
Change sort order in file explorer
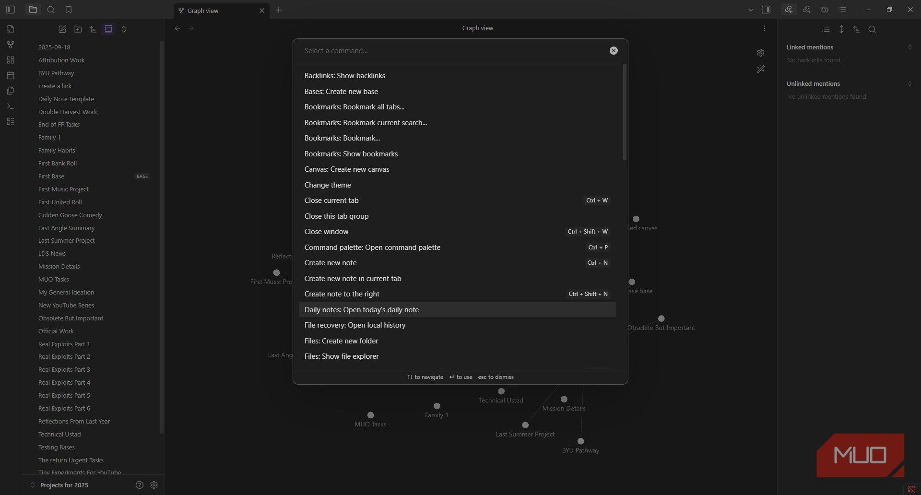point(93,29)
